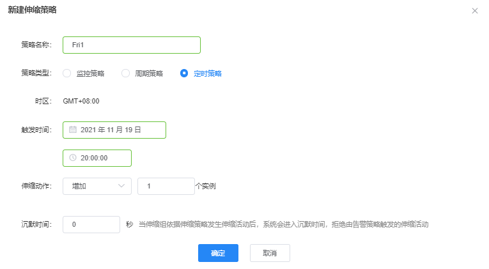Click the 取消 button to cancel
489x269 pixels.
(270, 253)
